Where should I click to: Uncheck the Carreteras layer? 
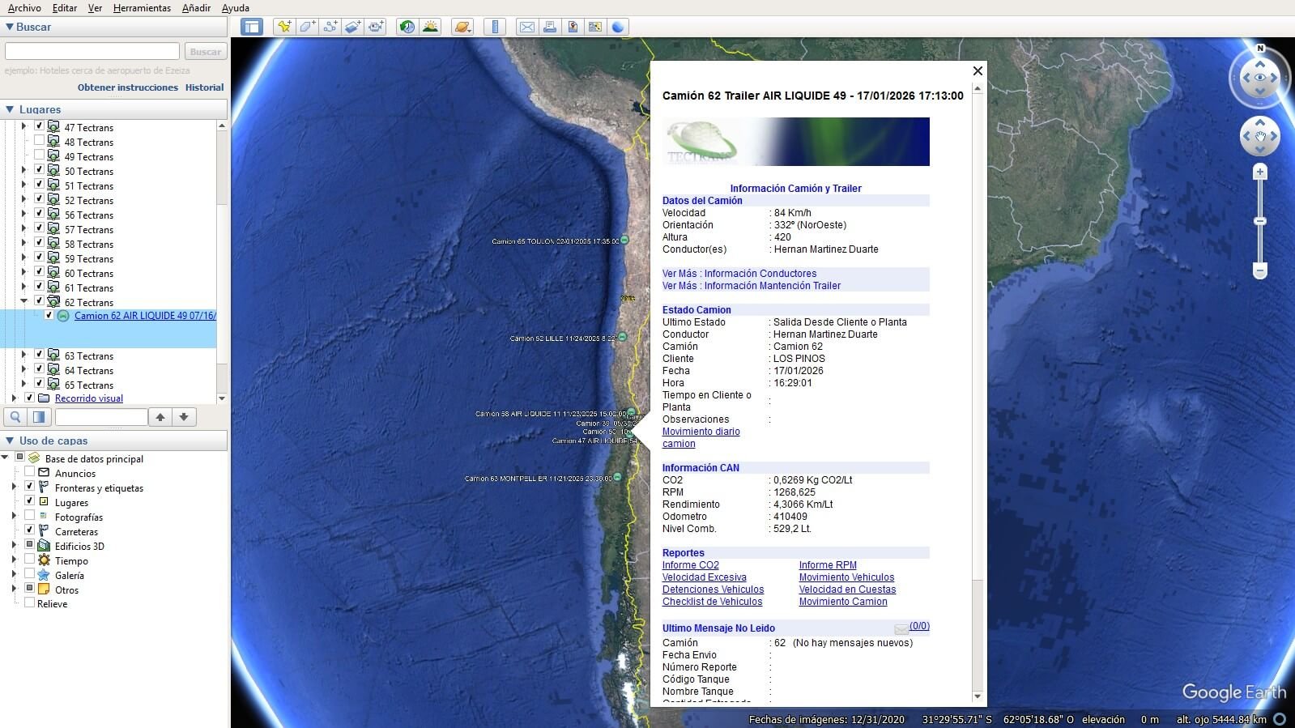click(x=30, y=530)
